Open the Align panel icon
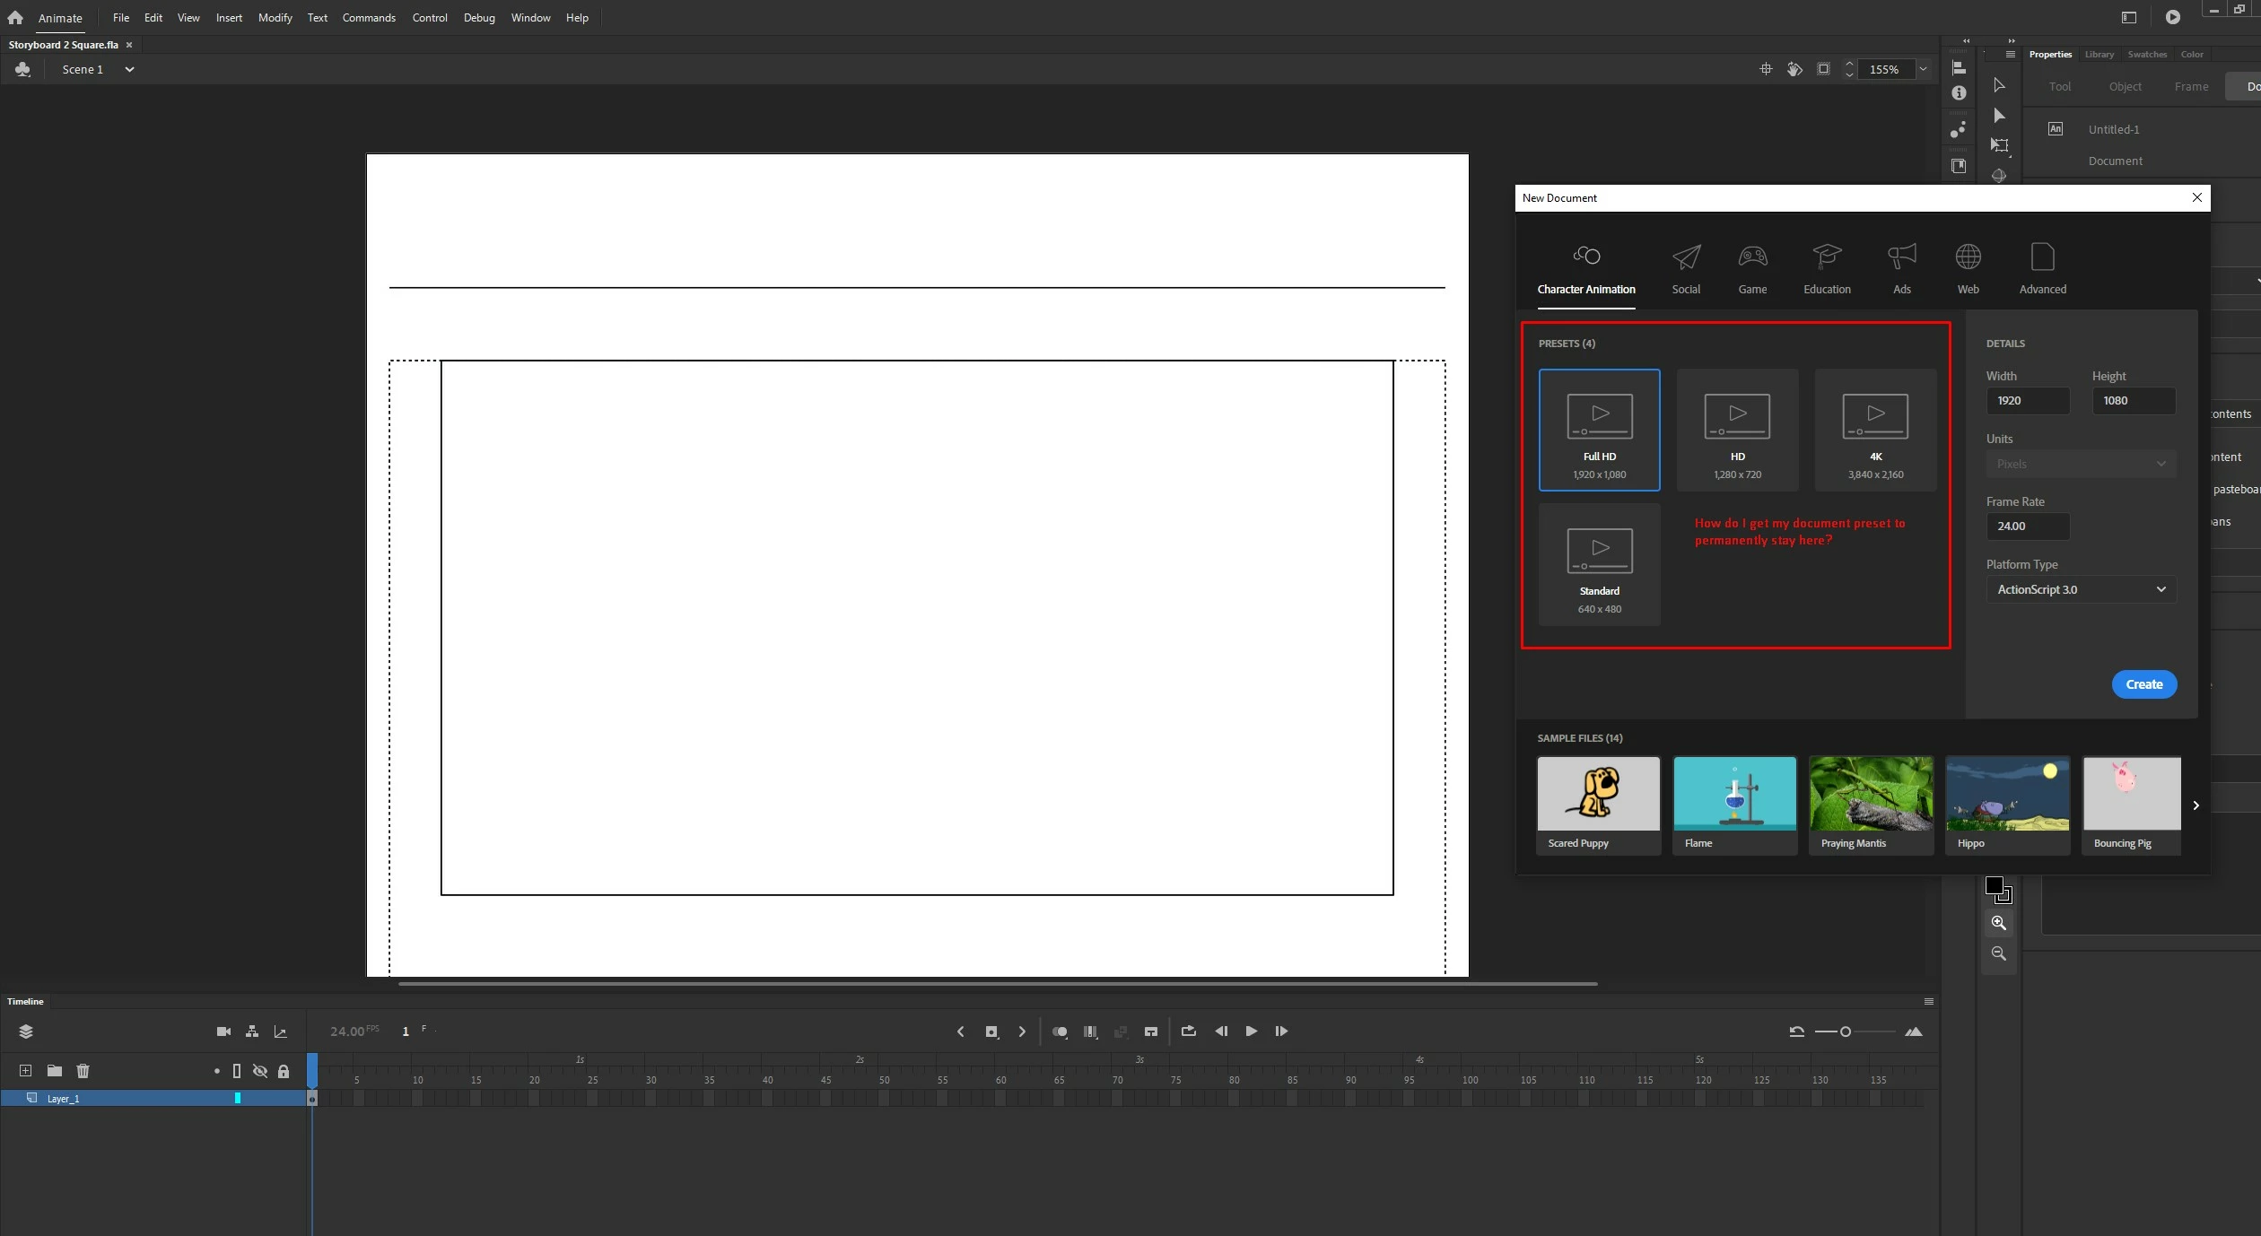 click(1959, 68)
